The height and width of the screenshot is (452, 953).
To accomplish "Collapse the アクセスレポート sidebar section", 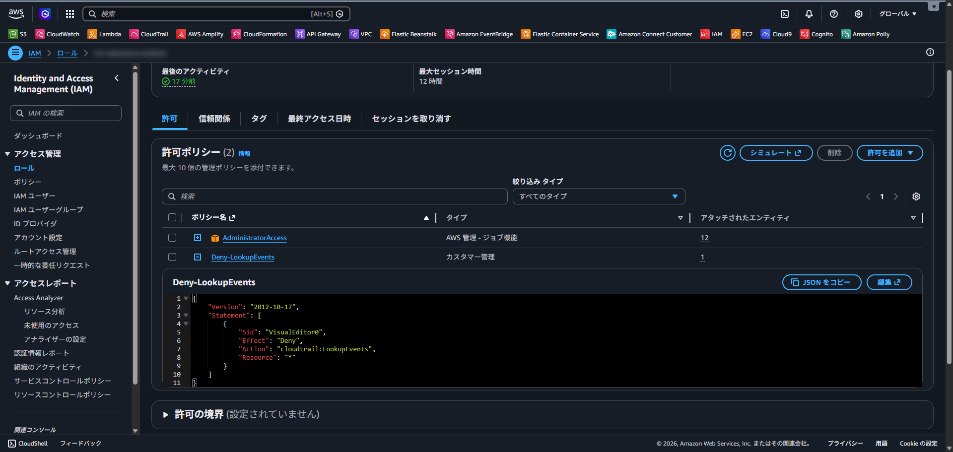I will 7,283.
